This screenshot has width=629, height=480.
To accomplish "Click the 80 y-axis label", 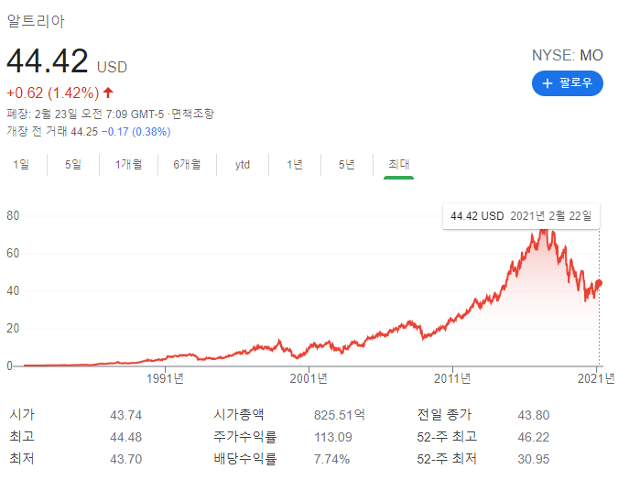I will tap(13, 216).
